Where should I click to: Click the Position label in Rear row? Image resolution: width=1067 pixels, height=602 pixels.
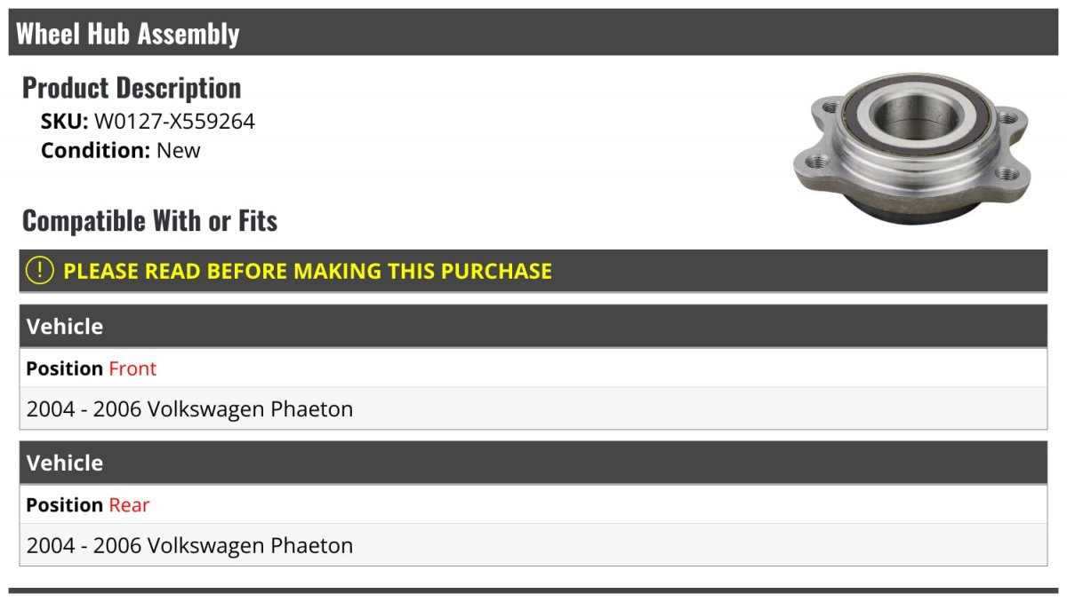pyautogui.click(x=64, y=505)
